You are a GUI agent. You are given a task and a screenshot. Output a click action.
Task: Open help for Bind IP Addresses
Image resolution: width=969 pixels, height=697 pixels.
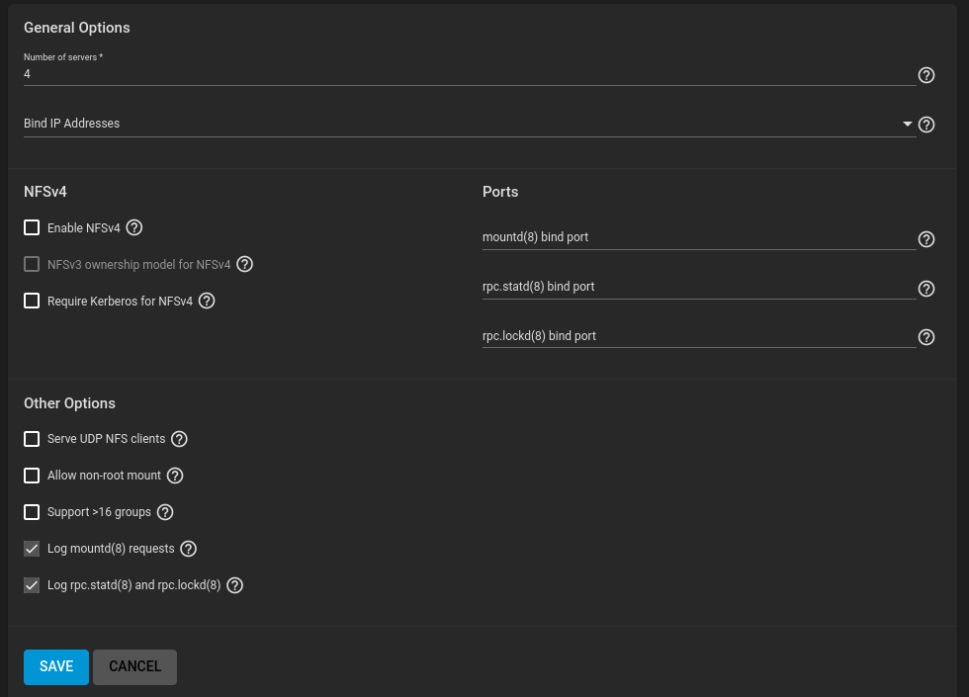click(925, 125)
